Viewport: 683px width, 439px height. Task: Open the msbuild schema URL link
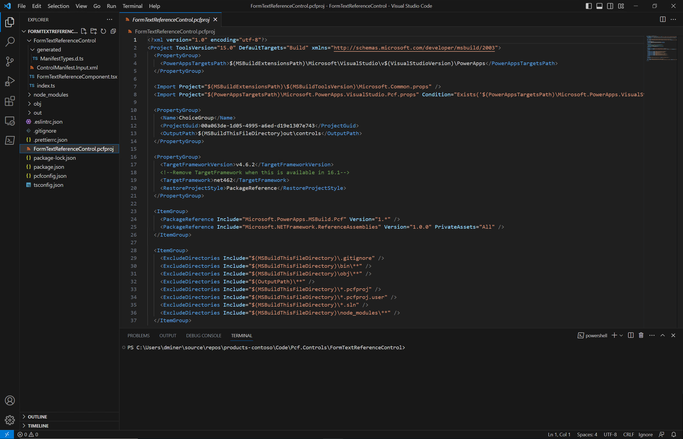click(x=414, y=48)
